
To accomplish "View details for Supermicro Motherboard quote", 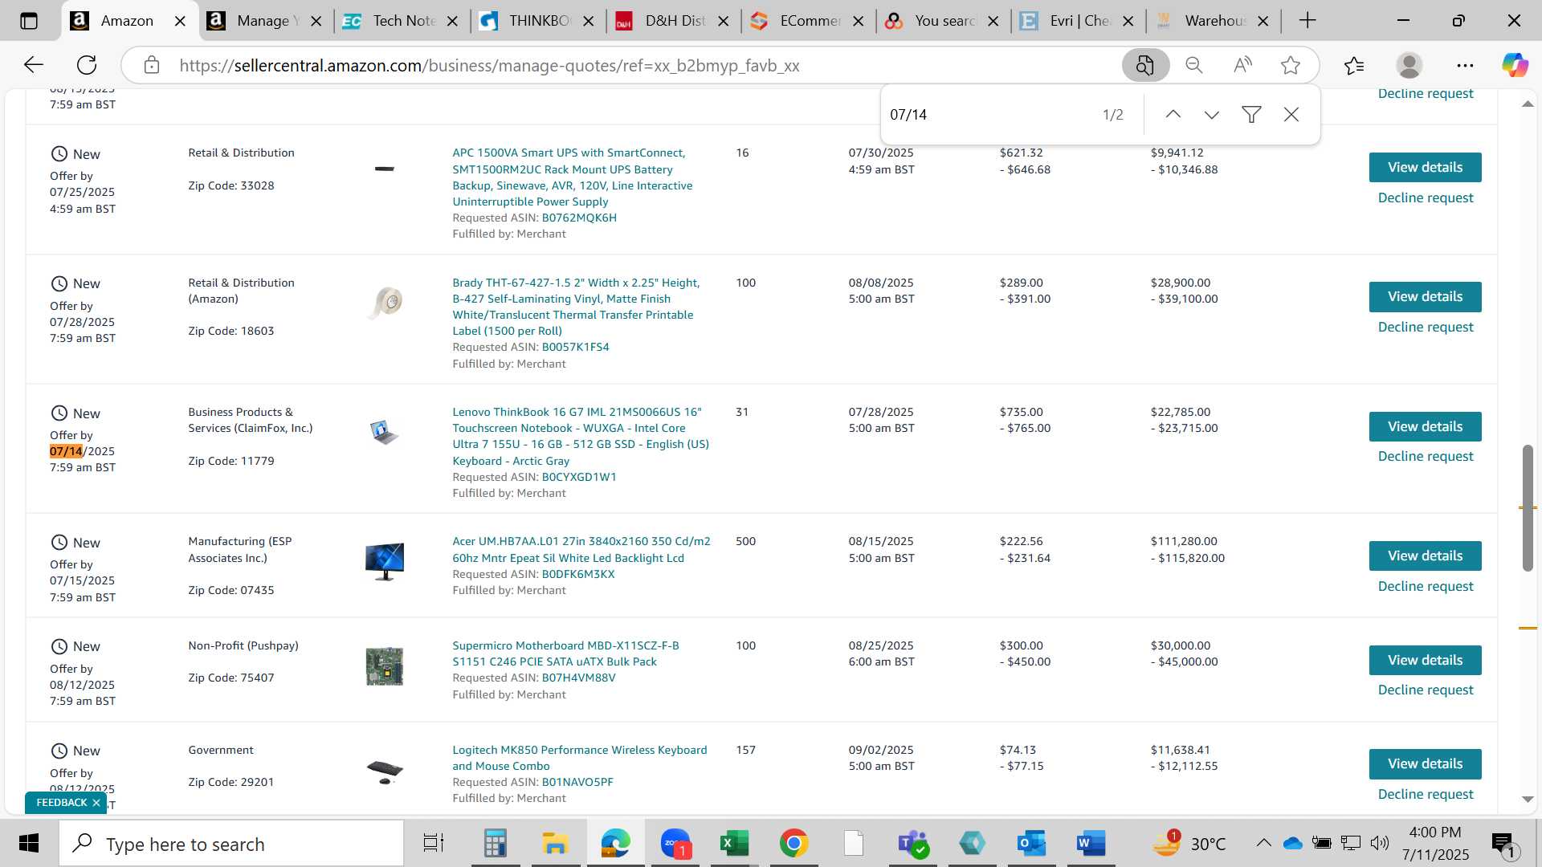I will [1425, 660].
